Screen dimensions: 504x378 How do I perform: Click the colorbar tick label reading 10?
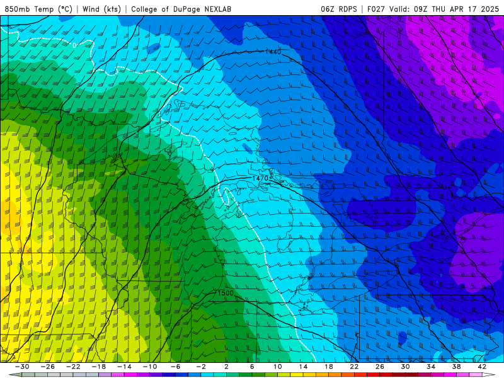[x=278, y=367]
